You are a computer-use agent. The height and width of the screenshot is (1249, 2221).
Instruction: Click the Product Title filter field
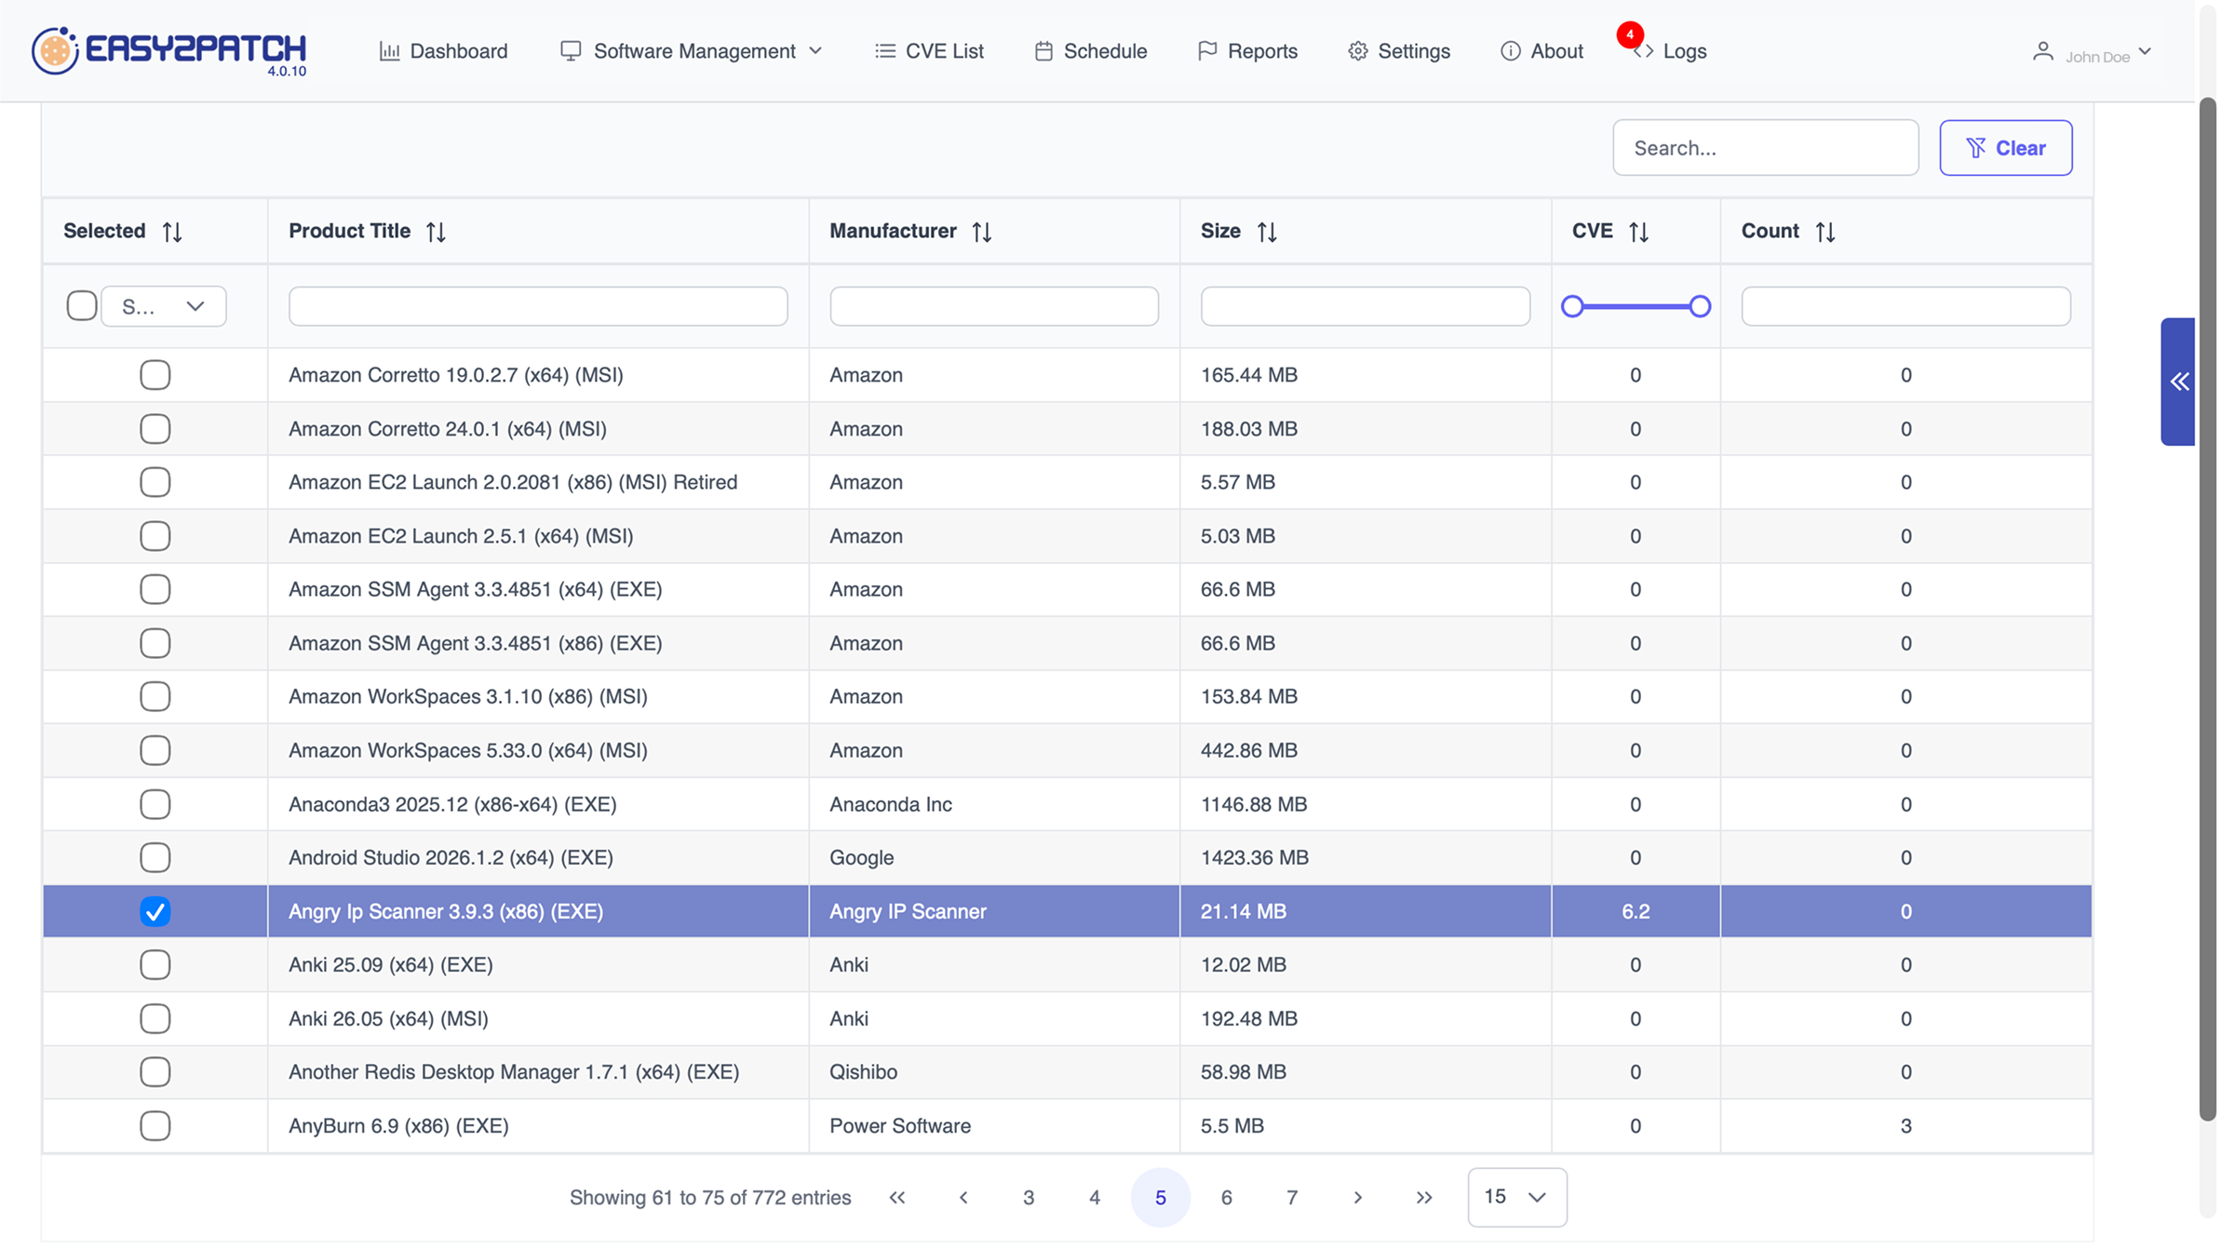[x=538, y=306]
